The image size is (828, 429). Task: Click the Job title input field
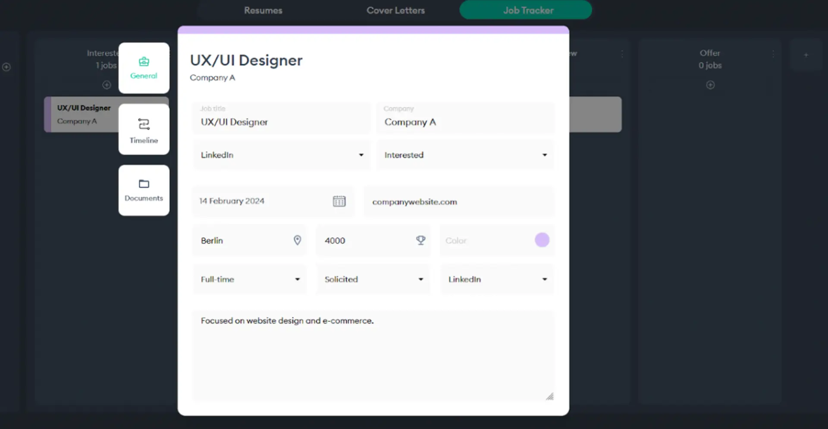click(x=282, y=122)
